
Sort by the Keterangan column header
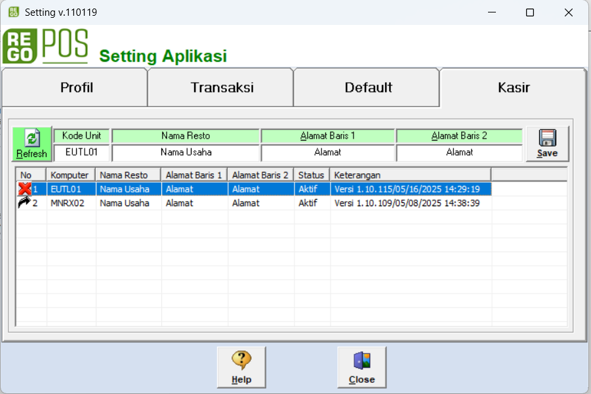pos(411,175)
